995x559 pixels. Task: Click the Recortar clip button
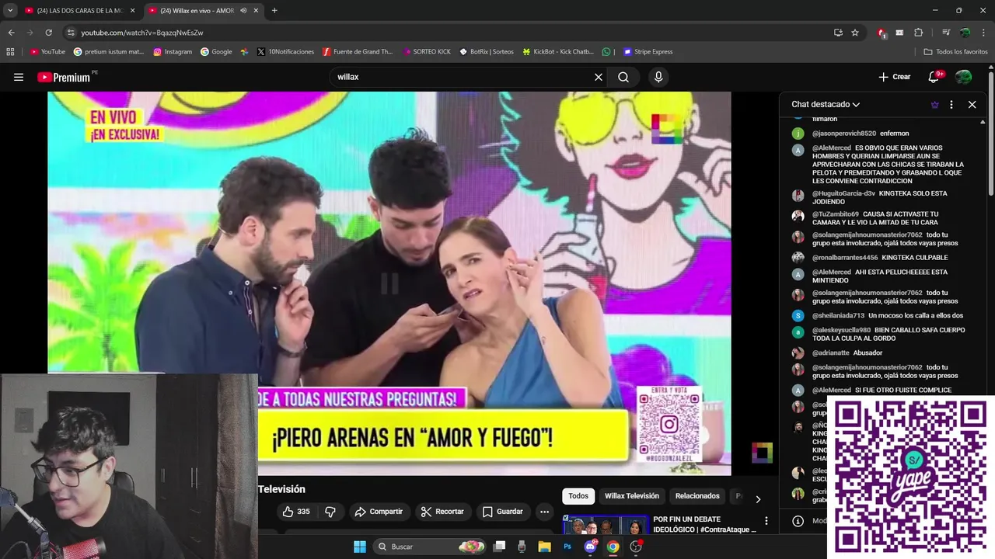pyautogui.click(x=442, y=512)
